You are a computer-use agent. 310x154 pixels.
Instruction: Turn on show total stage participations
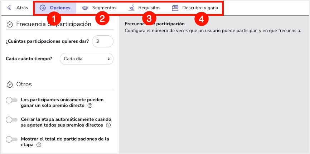pos(12,139)
